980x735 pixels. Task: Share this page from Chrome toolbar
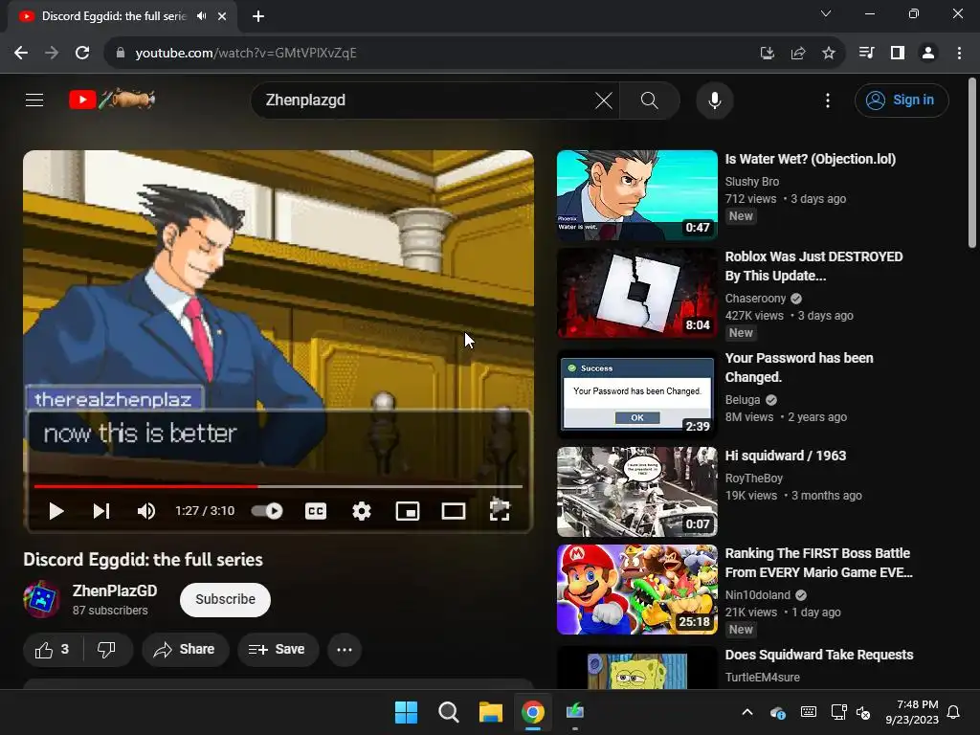[797, 54]
